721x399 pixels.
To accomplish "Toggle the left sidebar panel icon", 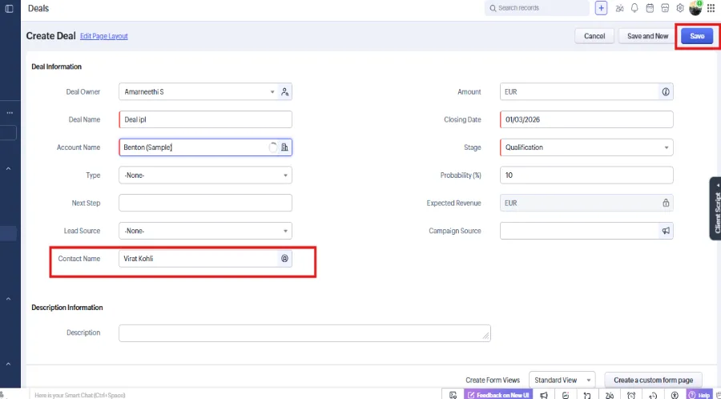I will (9, 9).
